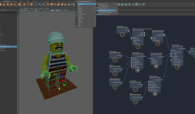Image resolution: width=195 pixels, height=114 pixels.
Task: Expand Randomization in randomize_point_rotation node
Action: point(153,40)
